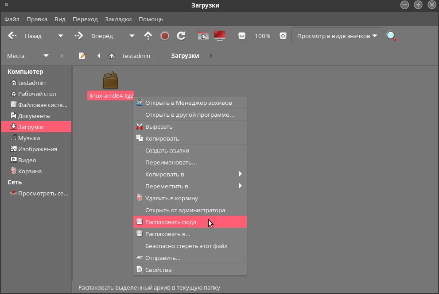439x294 pixels.
Task: Open Корзина in sidebar
Action: coord(36,171)
